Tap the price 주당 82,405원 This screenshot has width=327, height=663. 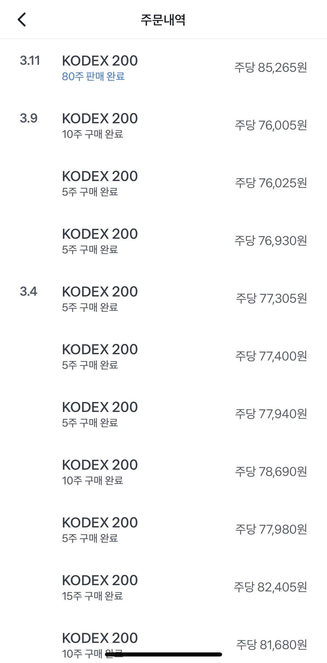[x=270, y=587]
